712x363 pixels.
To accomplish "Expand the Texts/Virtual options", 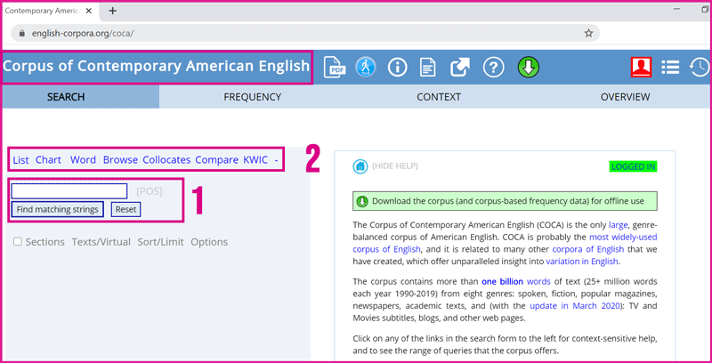I will pos(101,242).
